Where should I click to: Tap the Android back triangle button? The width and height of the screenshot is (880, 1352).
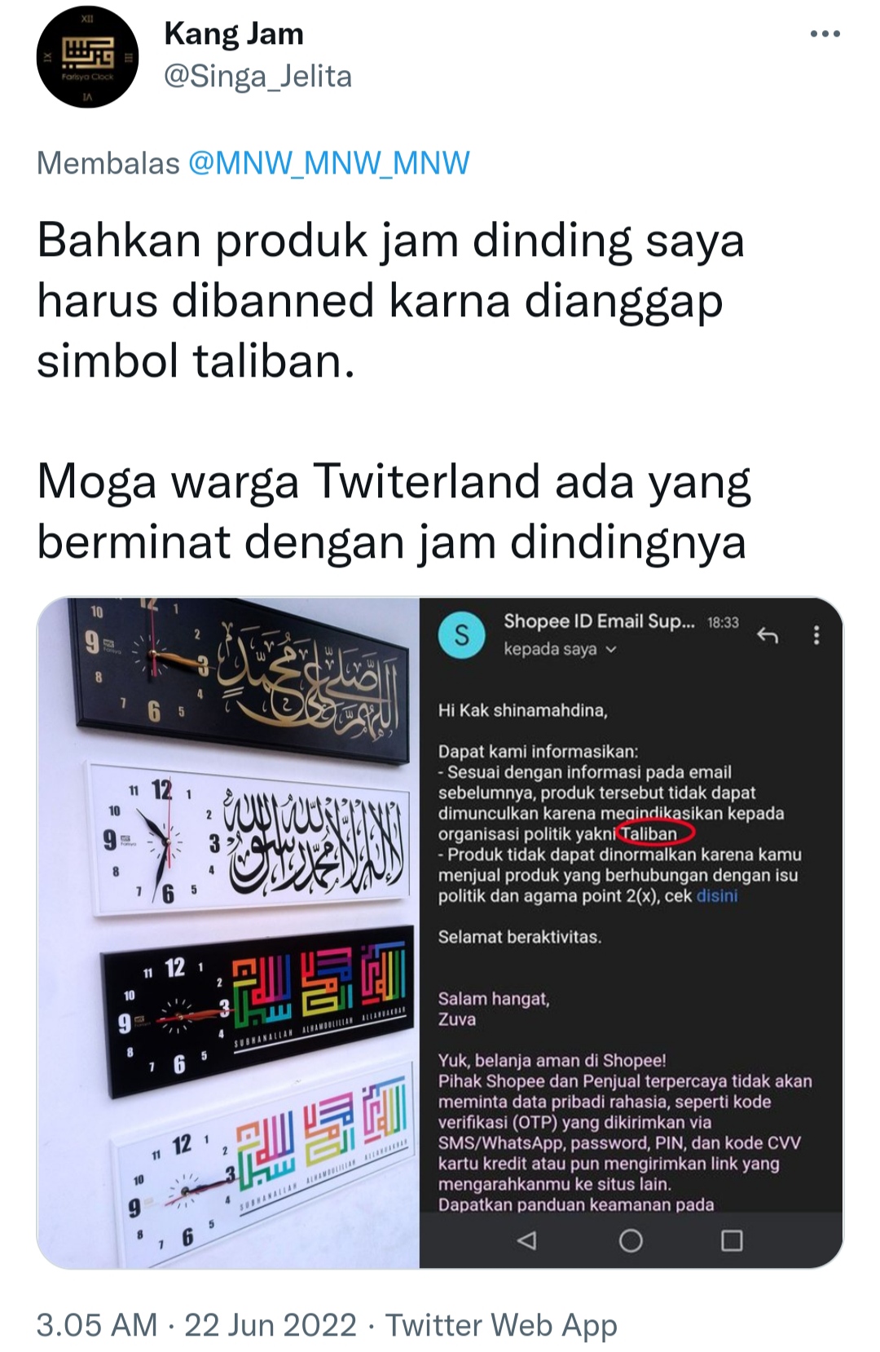(527, 1240)
